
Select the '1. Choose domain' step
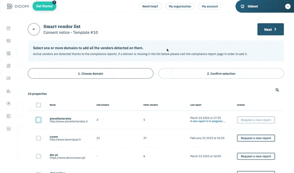pos(91,73)
